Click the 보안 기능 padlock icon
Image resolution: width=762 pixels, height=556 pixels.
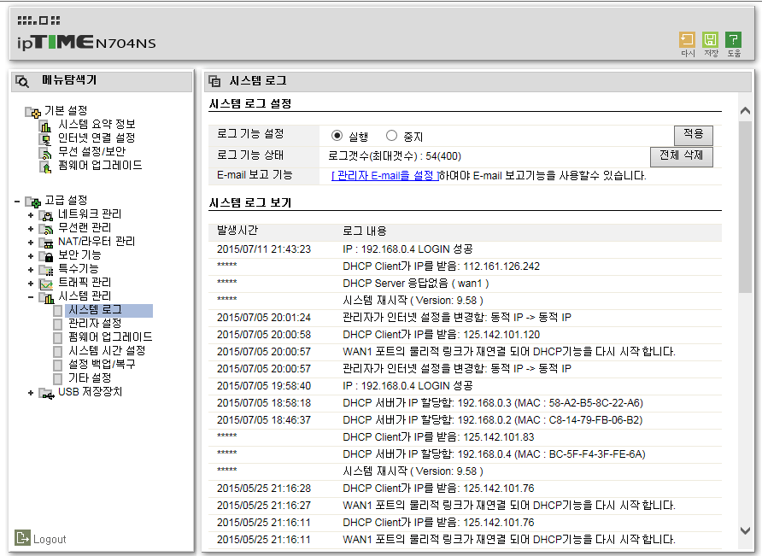[45, 255]
